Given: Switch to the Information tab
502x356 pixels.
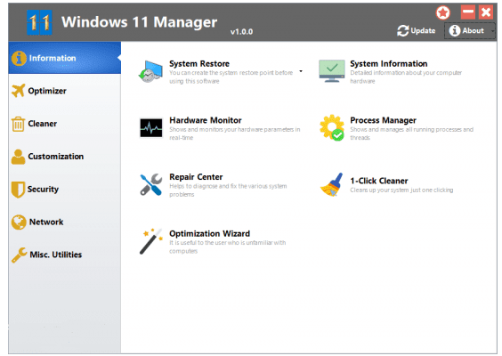Looking at the screenshot, I should pyautogui.click(x=65, y=58).
